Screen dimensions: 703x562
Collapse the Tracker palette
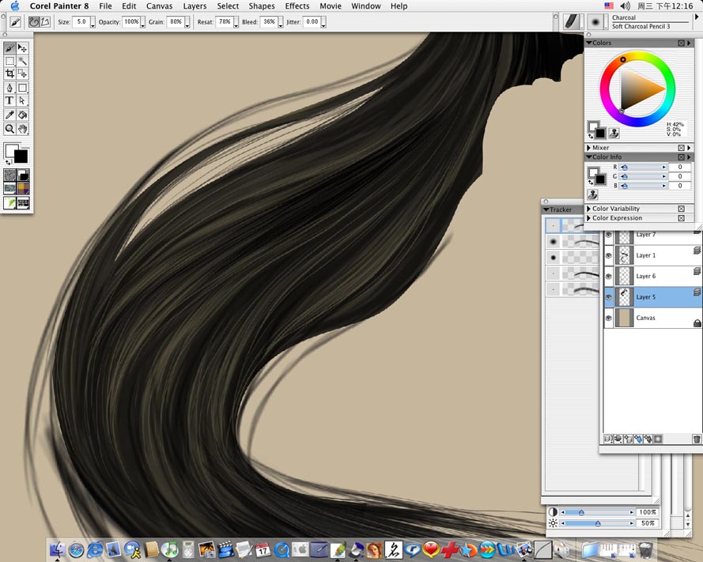click(546, 209)
